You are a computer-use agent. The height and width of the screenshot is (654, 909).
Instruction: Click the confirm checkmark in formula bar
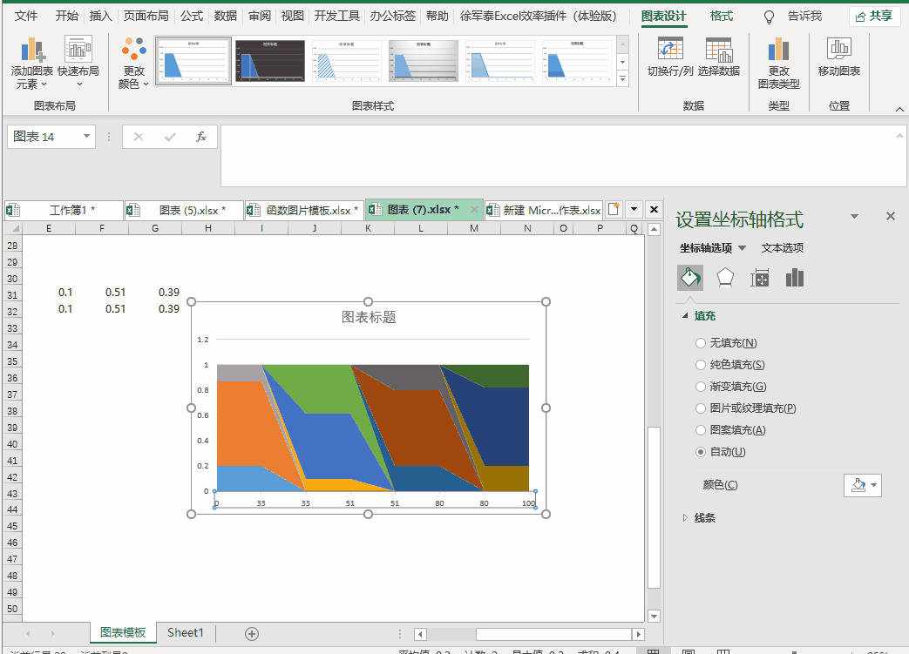pos(170,137)
